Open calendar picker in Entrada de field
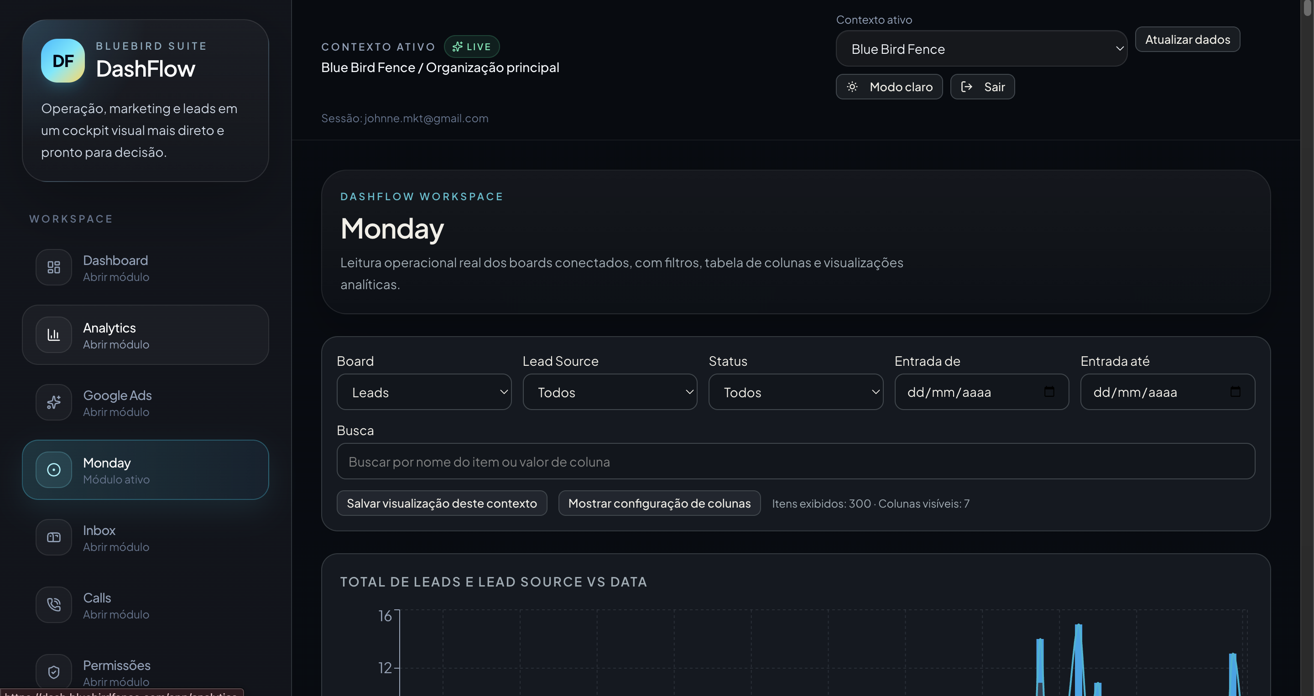 click(1049, 392)
